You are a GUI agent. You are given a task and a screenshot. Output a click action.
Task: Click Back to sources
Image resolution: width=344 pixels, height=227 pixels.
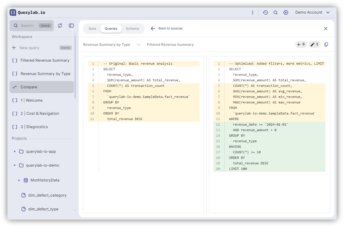167,28
